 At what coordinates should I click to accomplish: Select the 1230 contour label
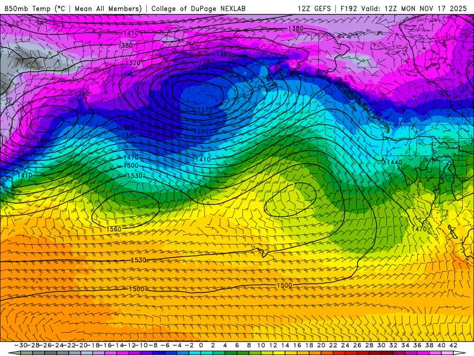click(201, 67)
